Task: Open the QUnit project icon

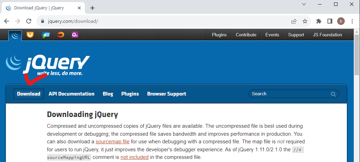Action: [75, 35]
